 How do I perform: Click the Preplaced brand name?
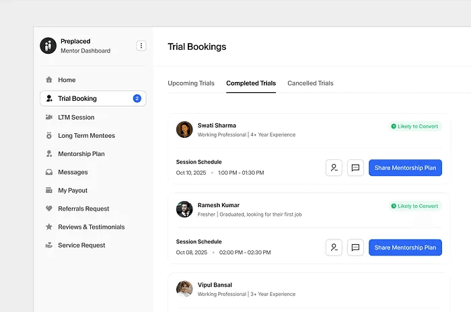click(x=75, y=41)
